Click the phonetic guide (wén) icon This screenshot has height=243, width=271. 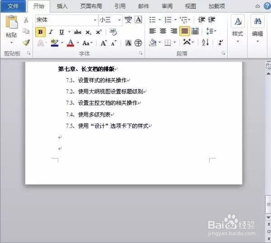click(128, 20)
